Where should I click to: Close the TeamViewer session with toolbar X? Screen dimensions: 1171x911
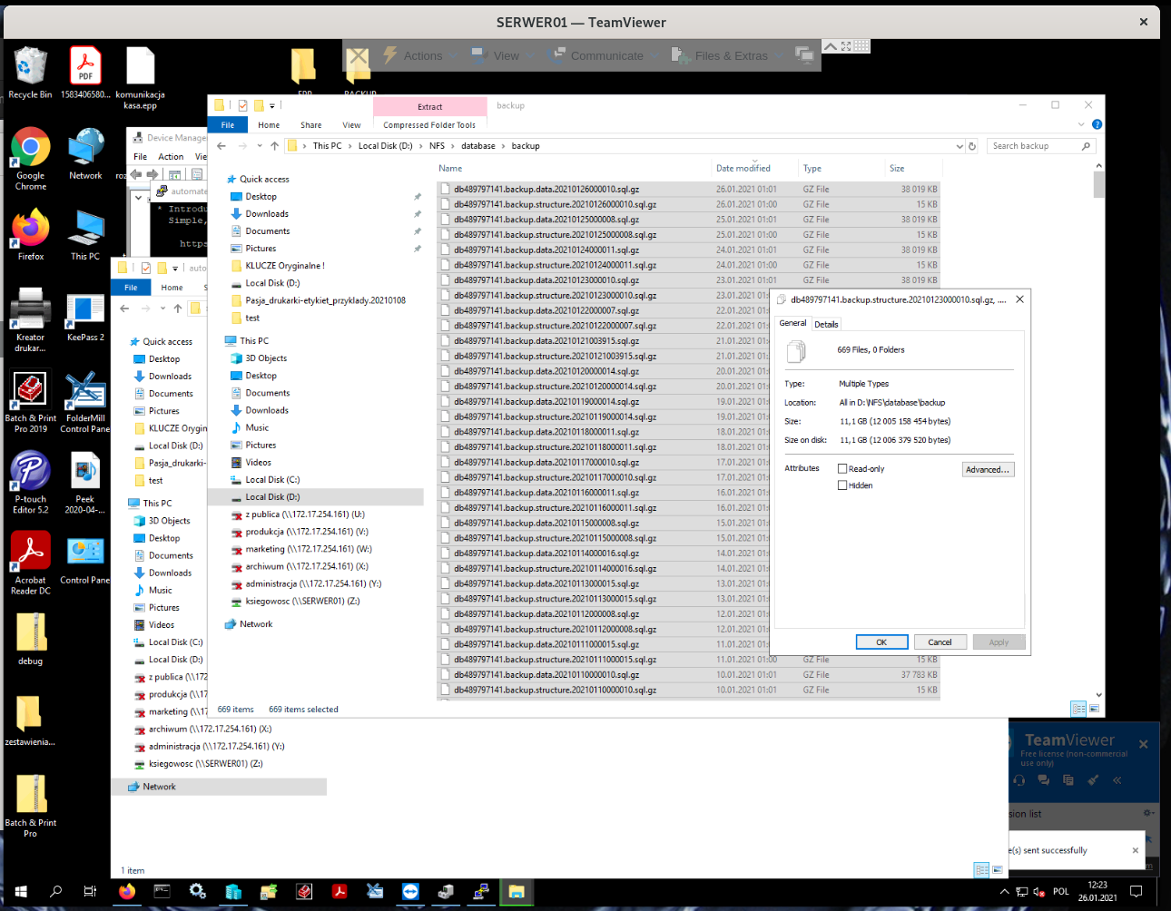pyautogui.click(x=359, y=55)
